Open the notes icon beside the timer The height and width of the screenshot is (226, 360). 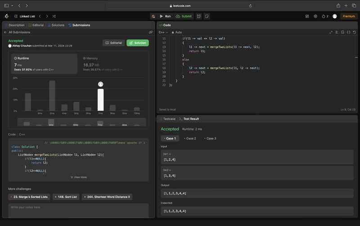pyautogui.click(x=207, y=16)
